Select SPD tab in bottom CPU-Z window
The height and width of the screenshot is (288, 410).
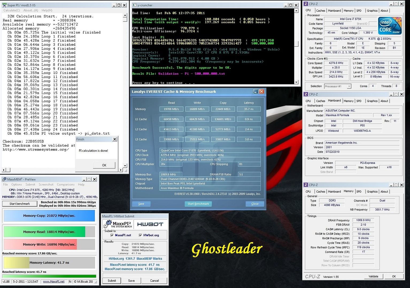(x=359, y=191)
